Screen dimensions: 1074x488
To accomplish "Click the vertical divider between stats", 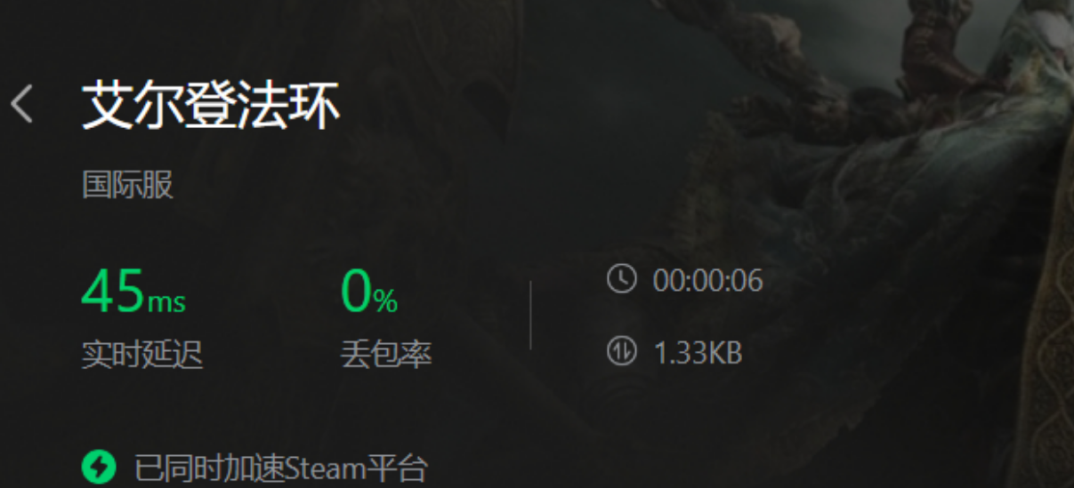I will click(531, 316).
